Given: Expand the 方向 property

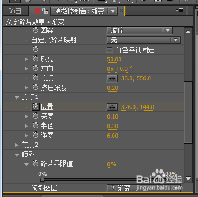Looking at the screenshot, I should pyautogui.click(x=26, y=69).
